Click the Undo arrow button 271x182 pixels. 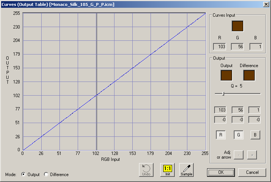tap(146, 170)
